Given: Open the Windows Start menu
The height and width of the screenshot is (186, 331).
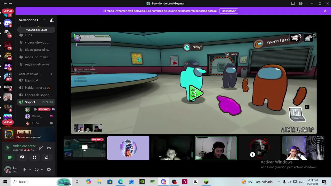Looking at the screenshot, I should click(x=5, y=182).
